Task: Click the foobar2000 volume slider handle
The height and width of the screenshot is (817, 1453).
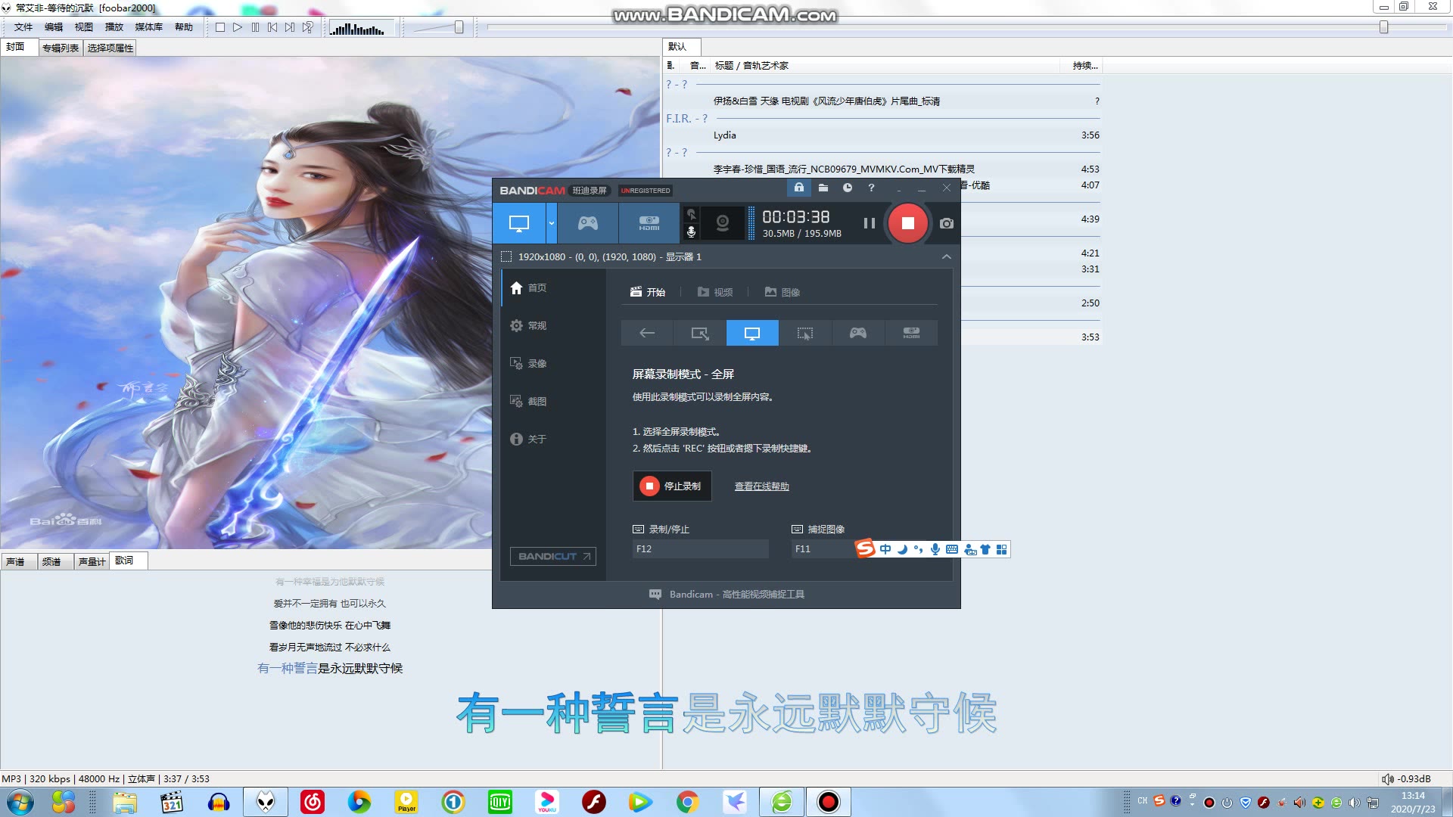Action: pyautogui.click(x=459, y=27)
